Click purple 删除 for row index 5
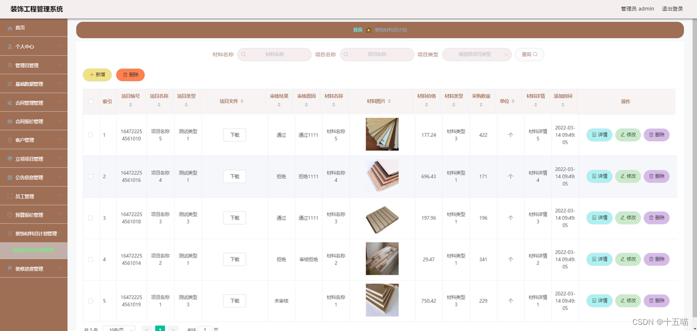697x331 pixels. (657, 301)
